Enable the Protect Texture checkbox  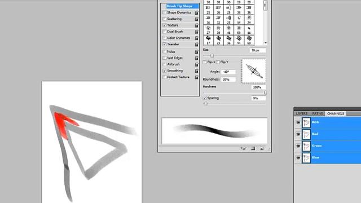click(x=164, y=77)
